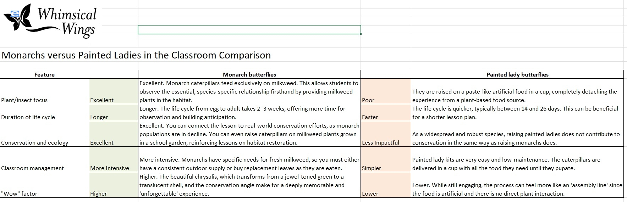Click the empty selected cell above the title

click(x=249, y=29)
